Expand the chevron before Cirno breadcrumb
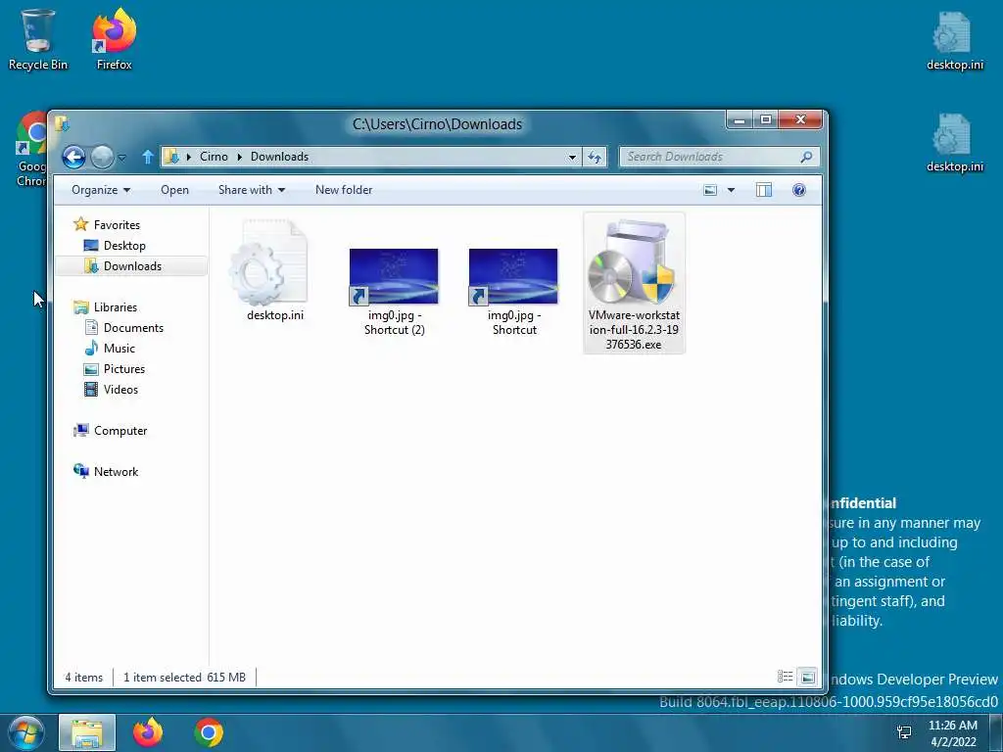The width and height of the screenshot is (1003, 752). tap(189, 157)
